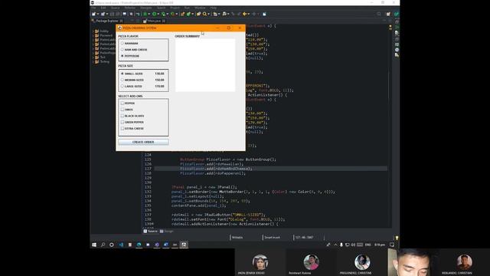Viewport: 490px width, 276px height.
Task: Select the Pepperoni flavor radio button
Action: (122, 56)
